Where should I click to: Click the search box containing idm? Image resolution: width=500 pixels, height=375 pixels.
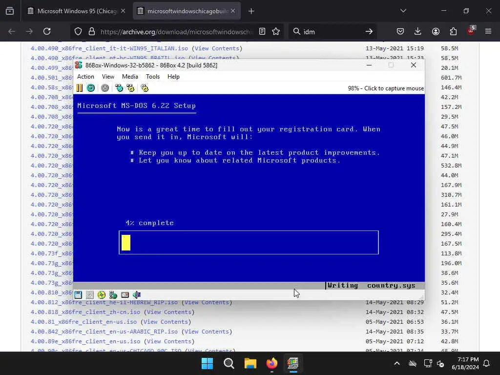pyautogui.click(x=332, y=32)
